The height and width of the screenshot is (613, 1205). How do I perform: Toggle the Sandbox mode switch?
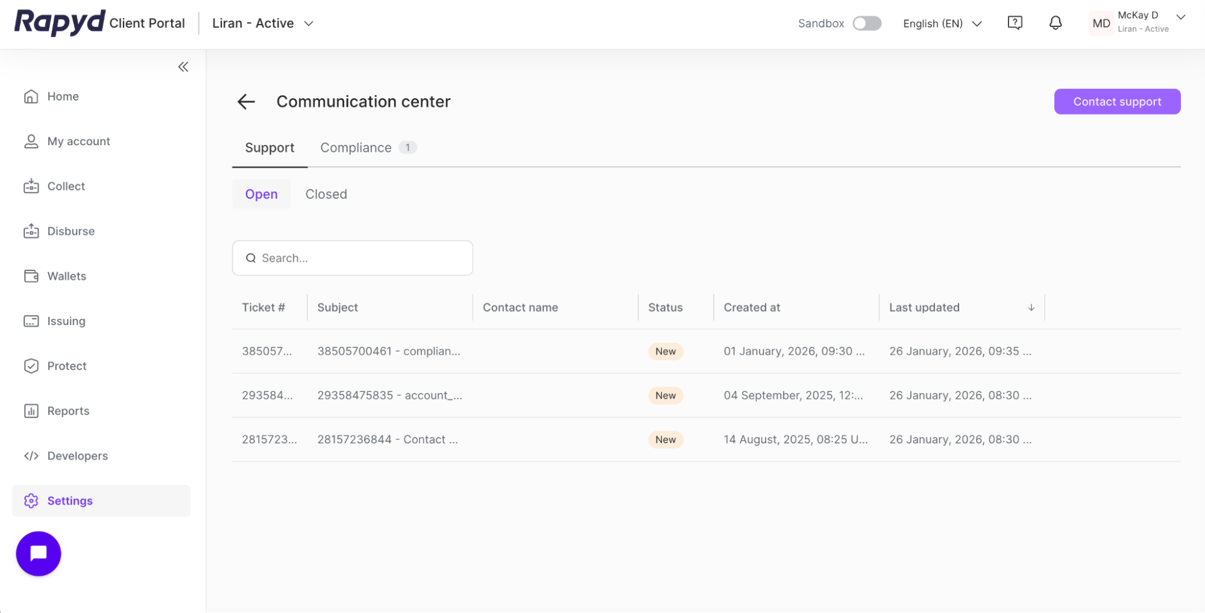point(866,22)
